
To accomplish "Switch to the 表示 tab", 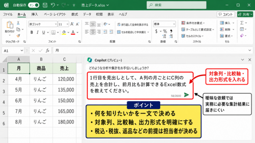I will coord(111,14).
